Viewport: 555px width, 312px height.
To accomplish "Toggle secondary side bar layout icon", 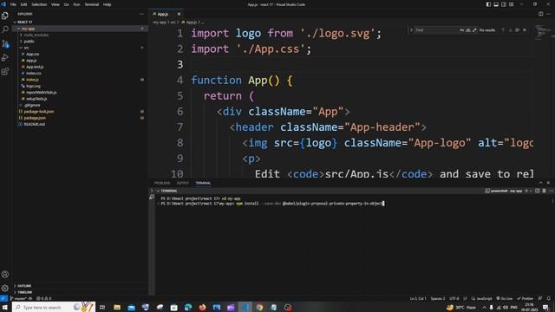I will pyautogui.click(x=504, y=4).
